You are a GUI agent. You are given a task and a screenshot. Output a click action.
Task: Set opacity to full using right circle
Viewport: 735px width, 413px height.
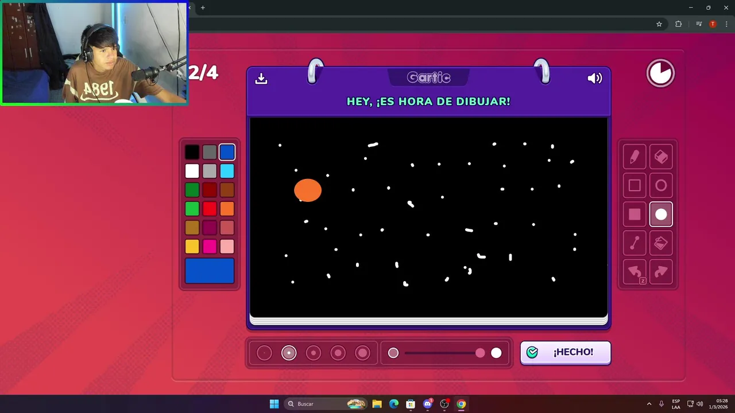tap(496, 353)
